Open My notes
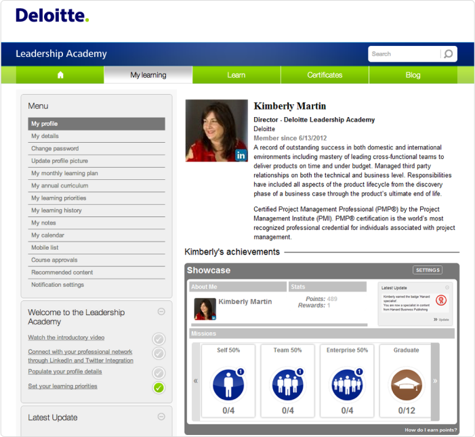The image size is (475, 437). [97, 223]
